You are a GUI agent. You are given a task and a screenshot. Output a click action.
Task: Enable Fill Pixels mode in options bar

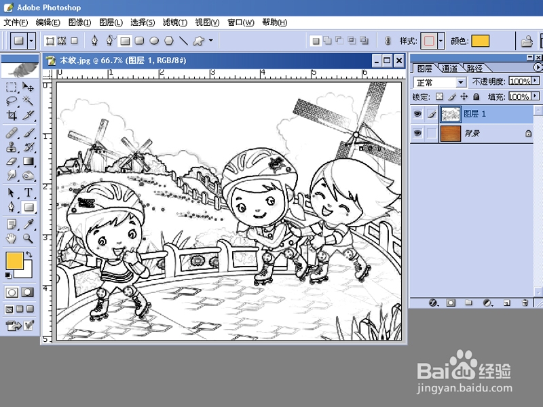click(74, 41)
